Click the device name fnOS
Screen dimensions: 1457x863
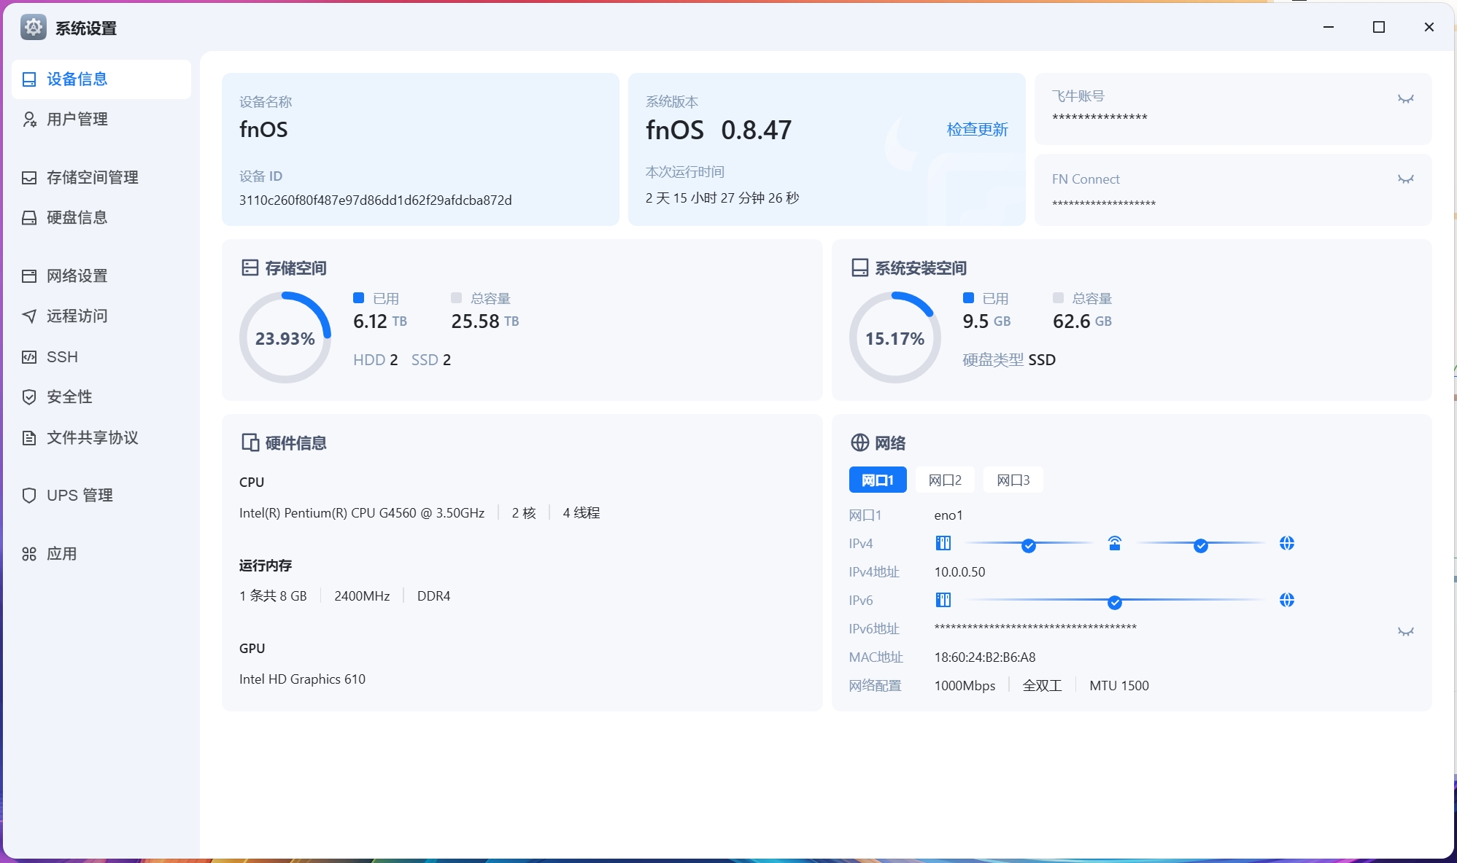[x=263, y=130]
